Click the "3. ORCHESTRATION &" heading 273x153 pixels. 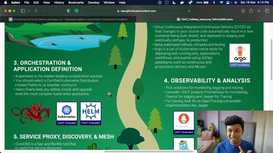tap(42, 63)
